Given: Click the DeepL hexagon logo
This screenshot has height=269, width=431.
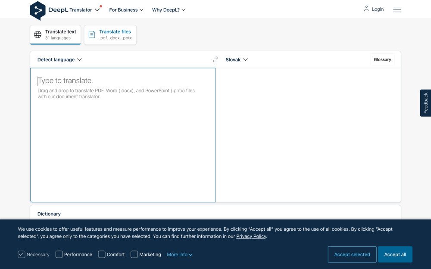Looking at the screenshot, I should click(37, 10).
